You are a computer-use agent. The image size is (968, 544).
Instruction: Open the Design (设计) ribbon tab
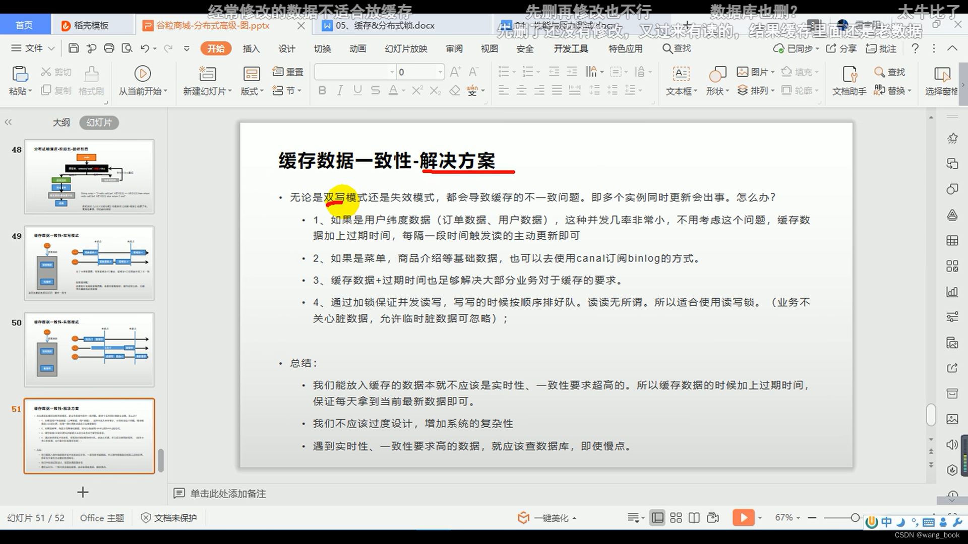286,49
